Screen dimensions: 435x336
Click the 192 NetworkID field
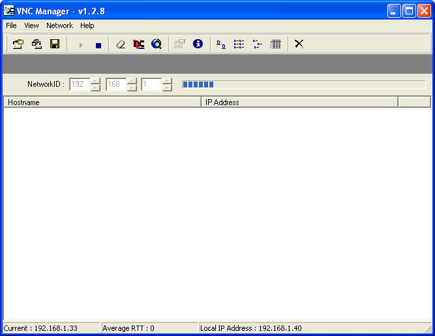80,84
